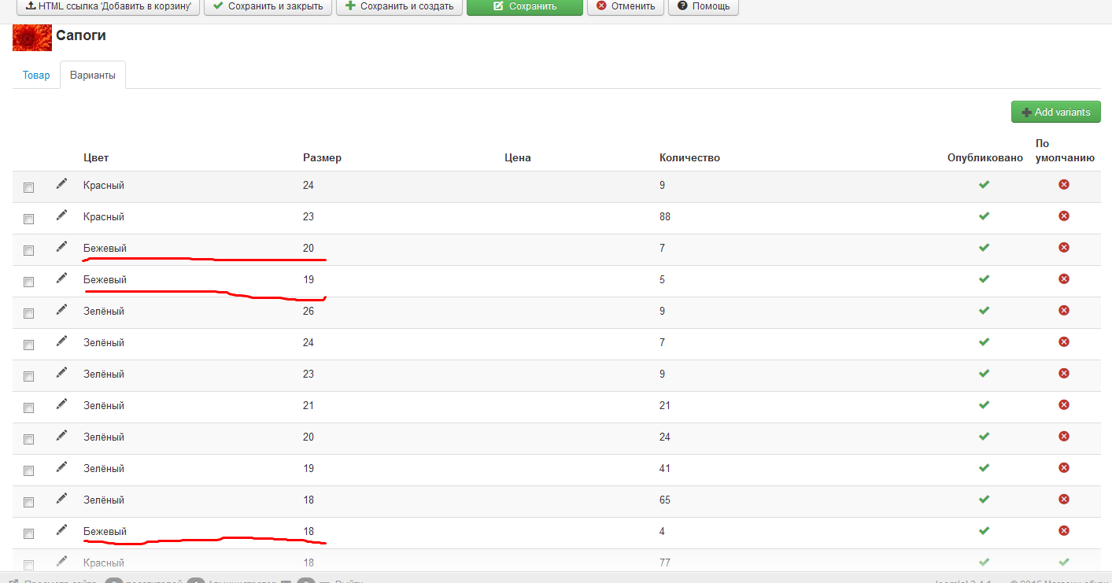
Task: Select the Варианты tab
Action: pyautogui.click(x=93, y=76)
